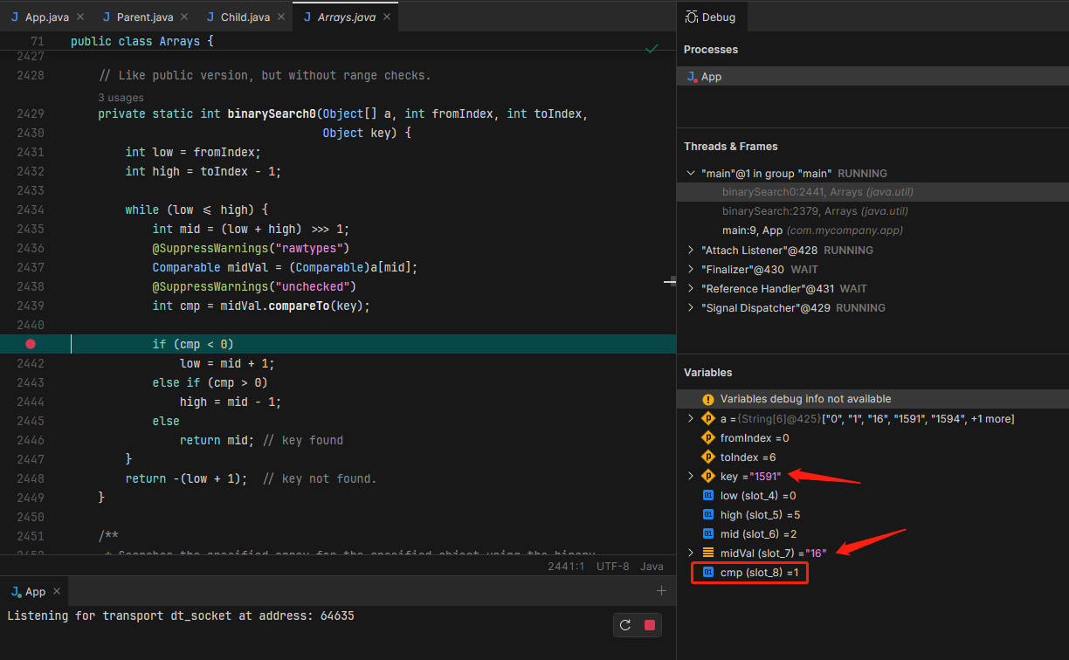Expand the midVal variable node

click(x=692, y=553)
